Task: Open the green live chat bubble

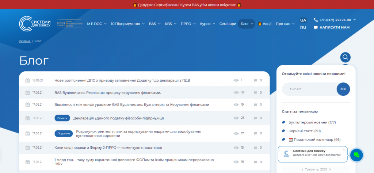Action: pyautogui.click(x=356, y=155)
